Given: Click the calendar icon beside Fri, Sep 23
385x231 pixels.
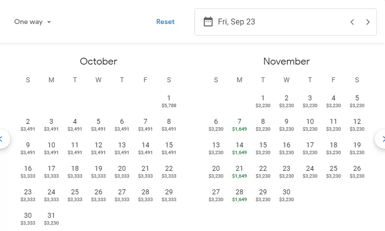Looking at the screenshot, I should click(208, 22).
